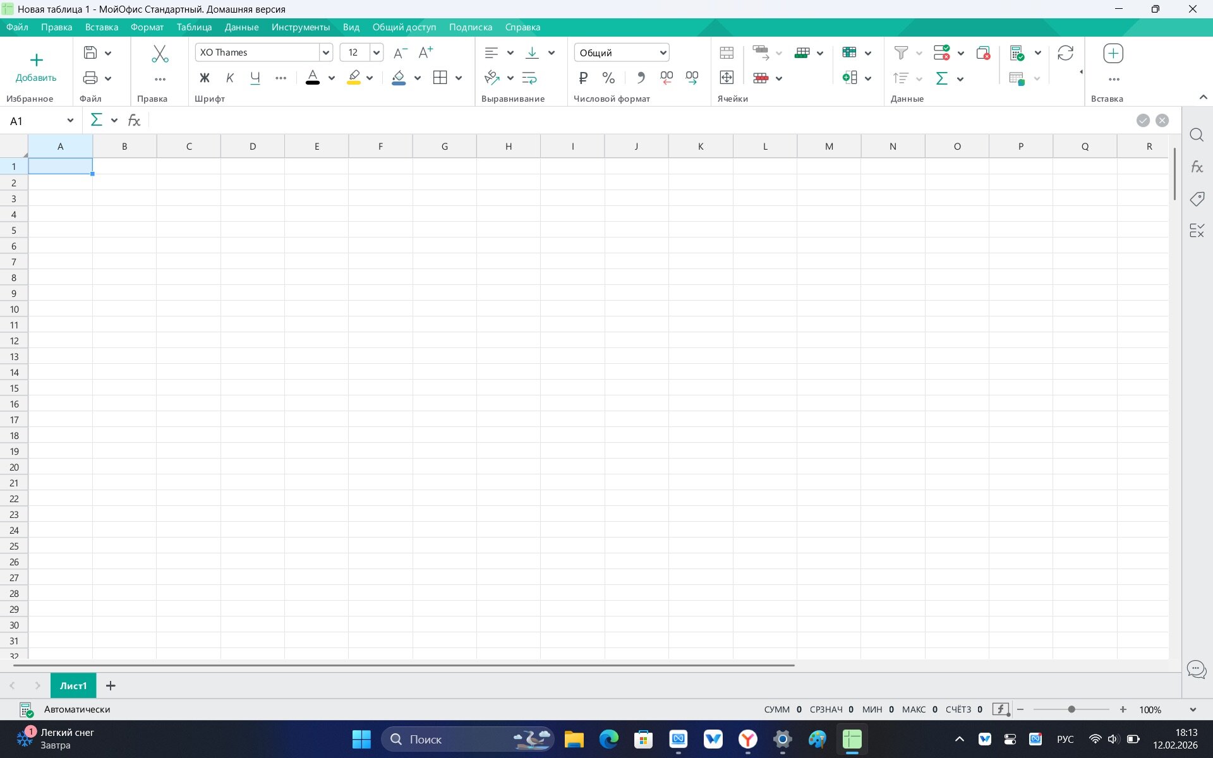Click the refresh data icon
The image size is (1213, 758).
[1065, 53]
